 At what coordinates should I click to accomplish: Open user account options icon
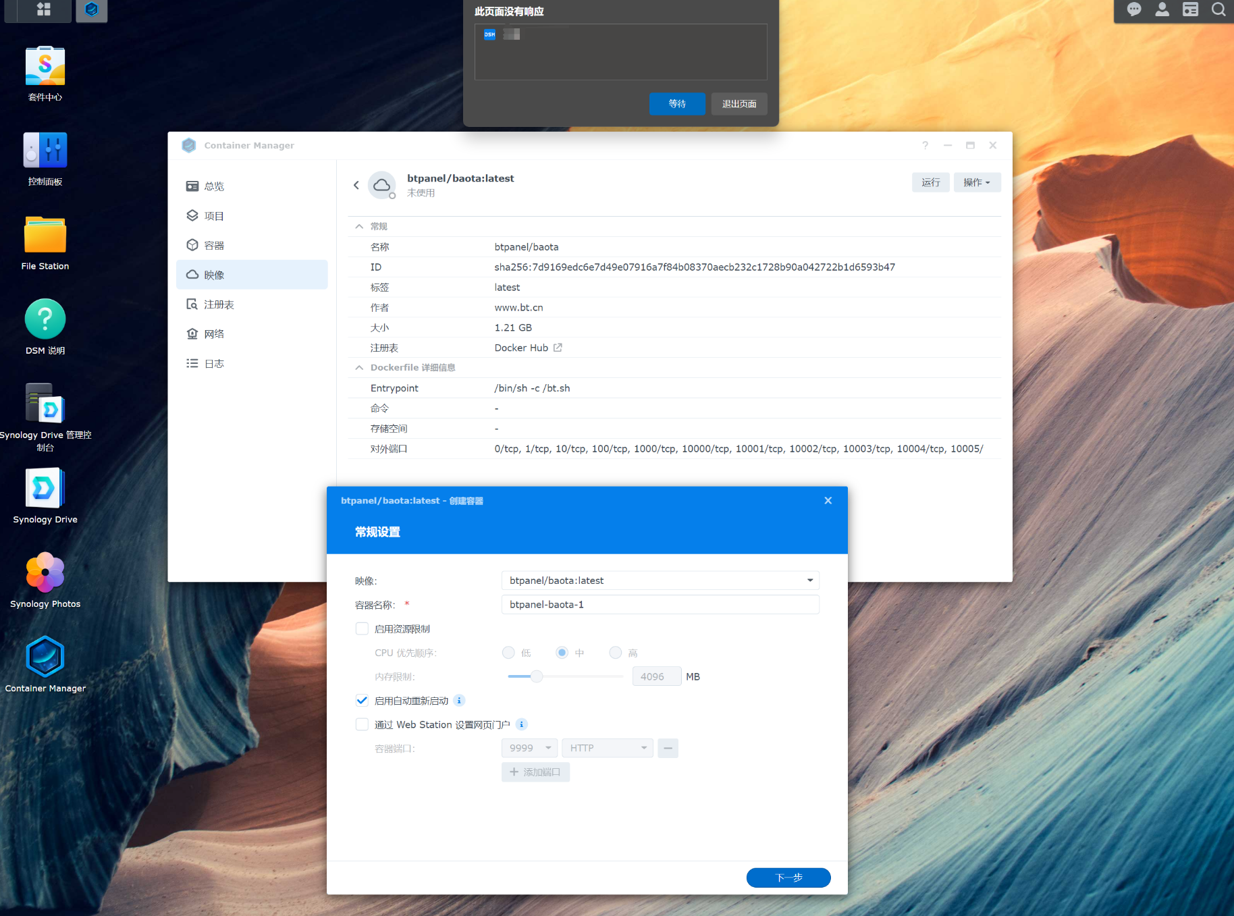click(1162, 9)
